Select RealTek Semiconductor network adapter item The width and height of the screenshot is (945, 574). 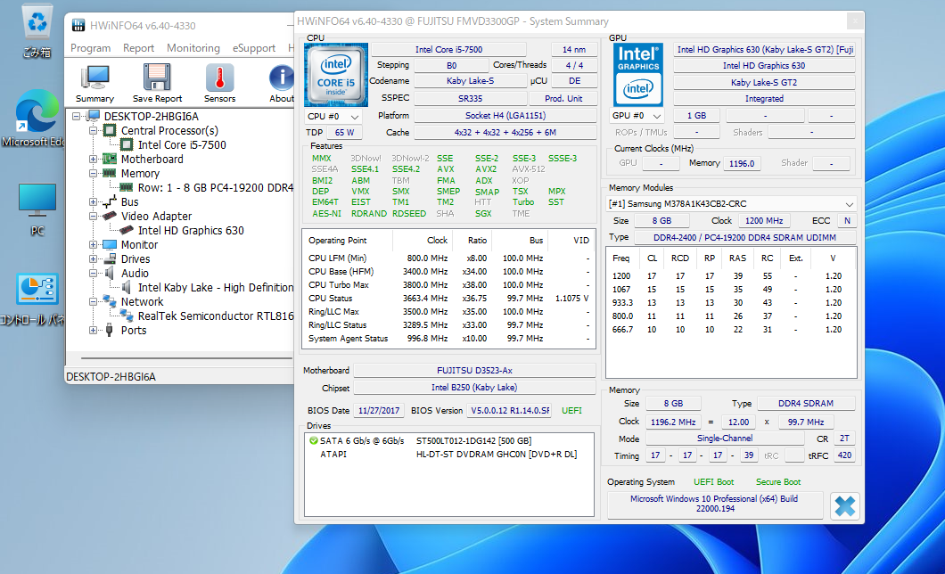tap(215, 316)
